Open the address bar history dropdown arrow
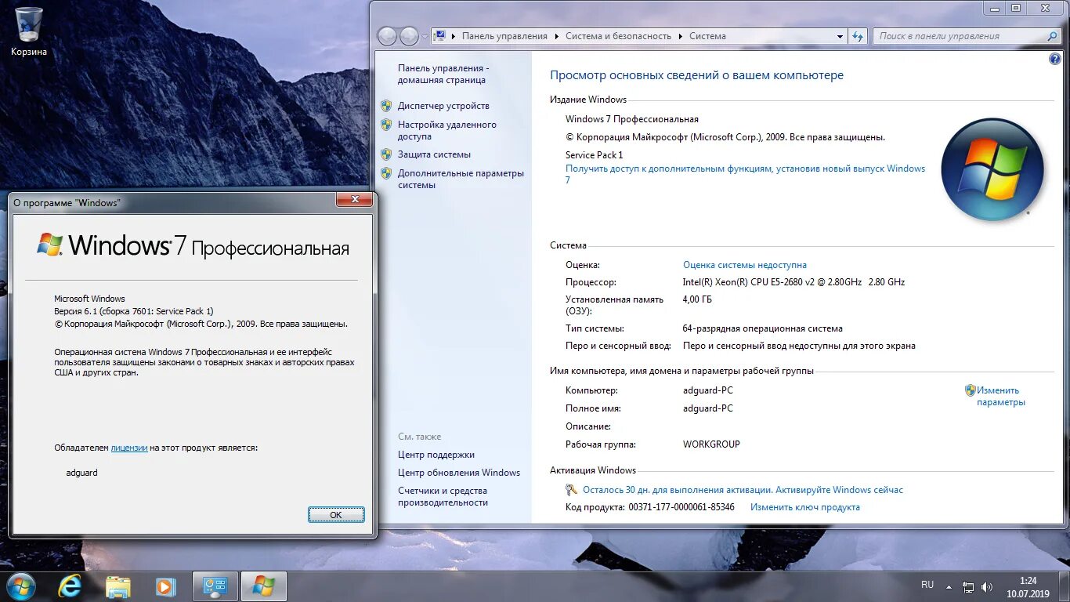Image resolution: width=1070 pixels, height=602 pixels. (x=840, y=36)
